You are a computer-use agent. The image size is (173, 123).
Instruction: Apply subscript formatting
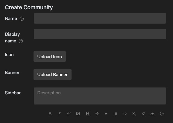tap(134, 114)
